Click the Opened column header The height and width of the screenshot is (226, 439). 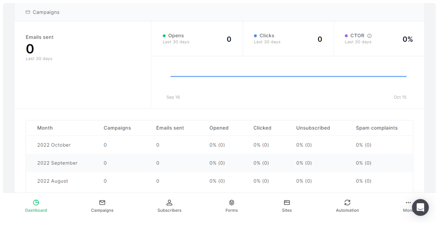(219, 128)
